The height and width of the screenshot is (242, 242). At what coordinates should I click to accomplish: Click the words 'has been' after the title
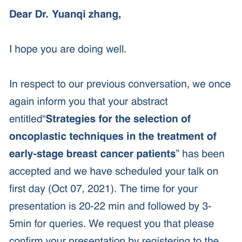(203, 154)
